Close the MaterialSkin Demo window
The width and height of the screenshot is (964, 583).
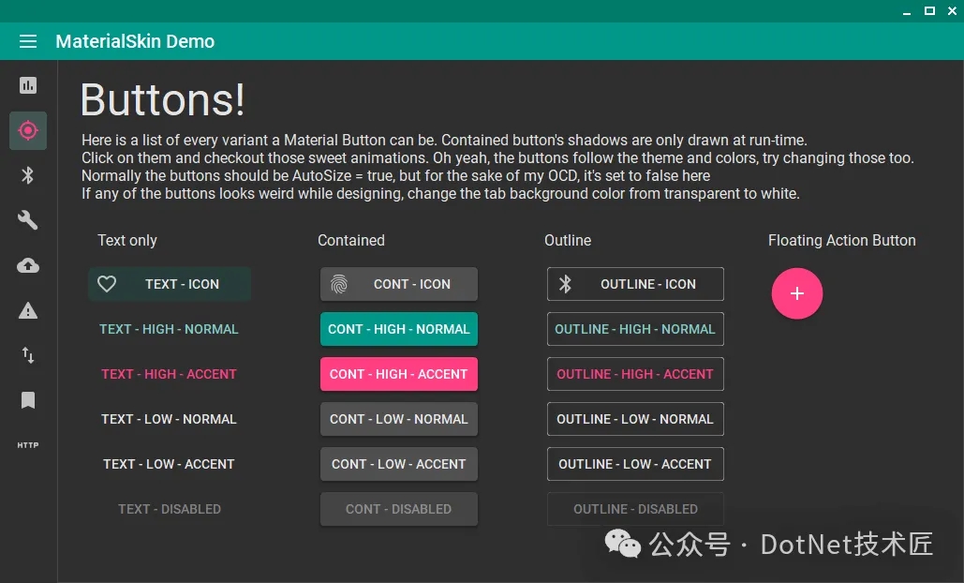(x=952, y=11)
